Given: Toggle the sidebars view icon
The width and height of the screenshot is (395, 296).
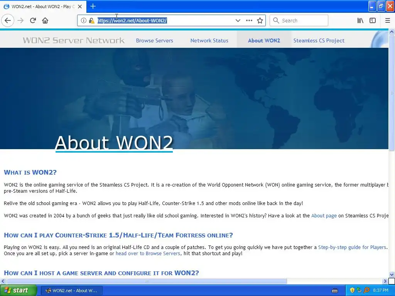Looking at the screenshot, I should click(373, 20).
